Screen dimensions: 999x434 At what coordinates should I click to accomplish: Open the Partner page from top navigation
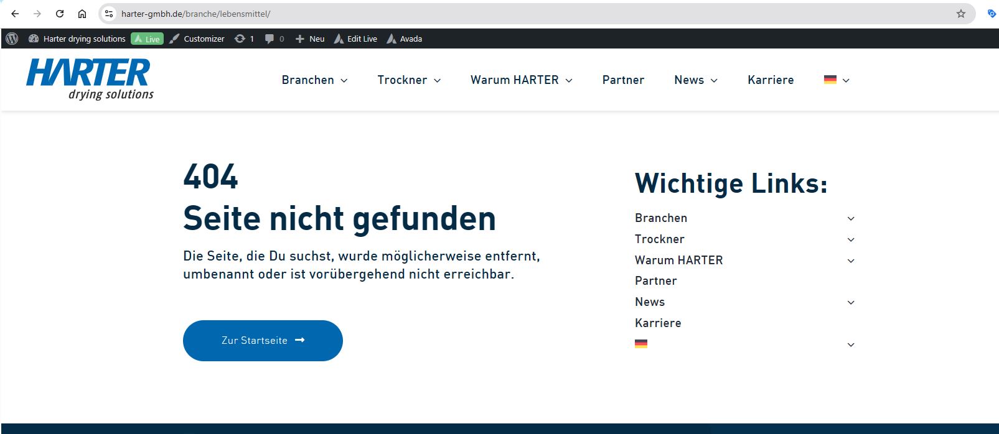623,80
